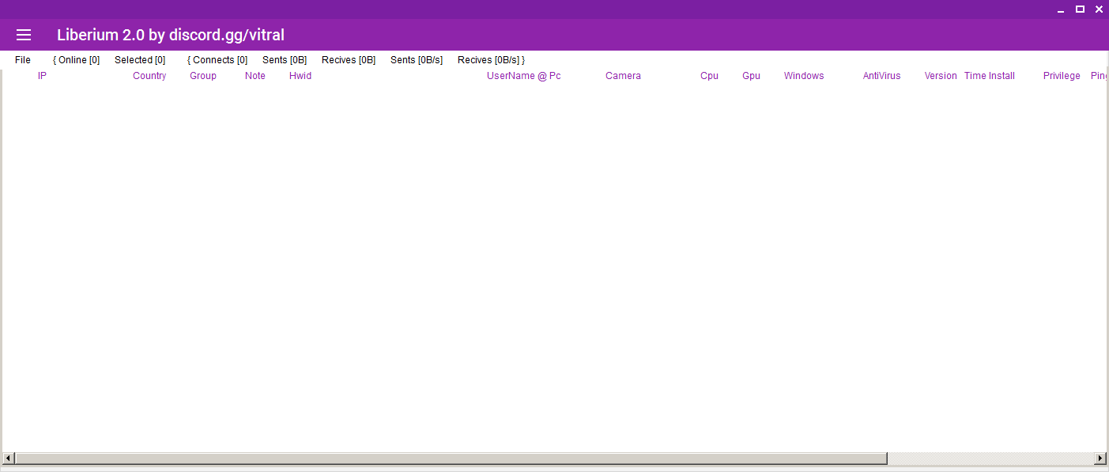Click the Time Install column header

click(x=989, y=76)
